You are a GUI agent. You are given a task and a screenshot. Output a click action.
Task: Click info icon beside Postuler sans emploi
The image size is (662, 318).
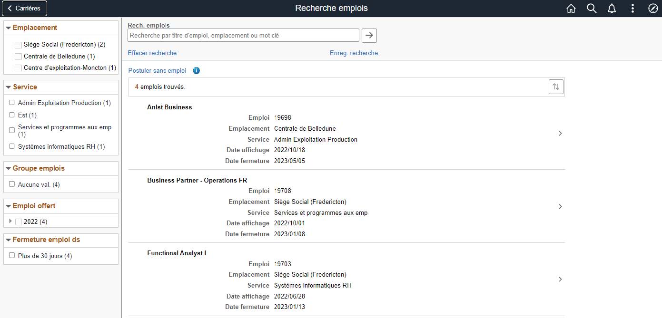click(x=197, y=71)
